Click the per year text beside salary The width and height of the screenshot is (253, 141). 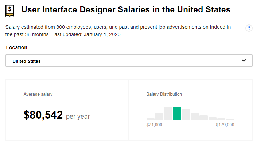point(78,117)
